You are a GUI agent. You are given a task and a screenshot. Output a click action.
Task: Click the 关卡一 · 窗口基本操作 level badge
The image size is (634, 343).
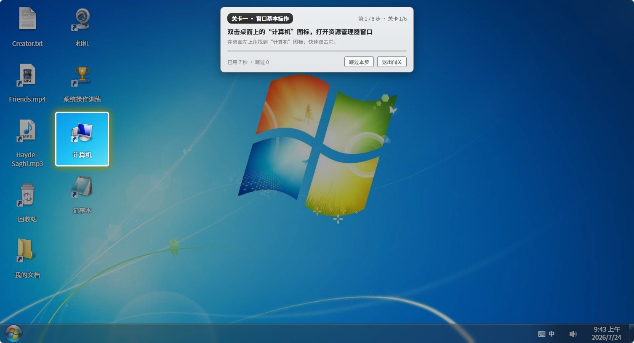[x=260, y=19]
